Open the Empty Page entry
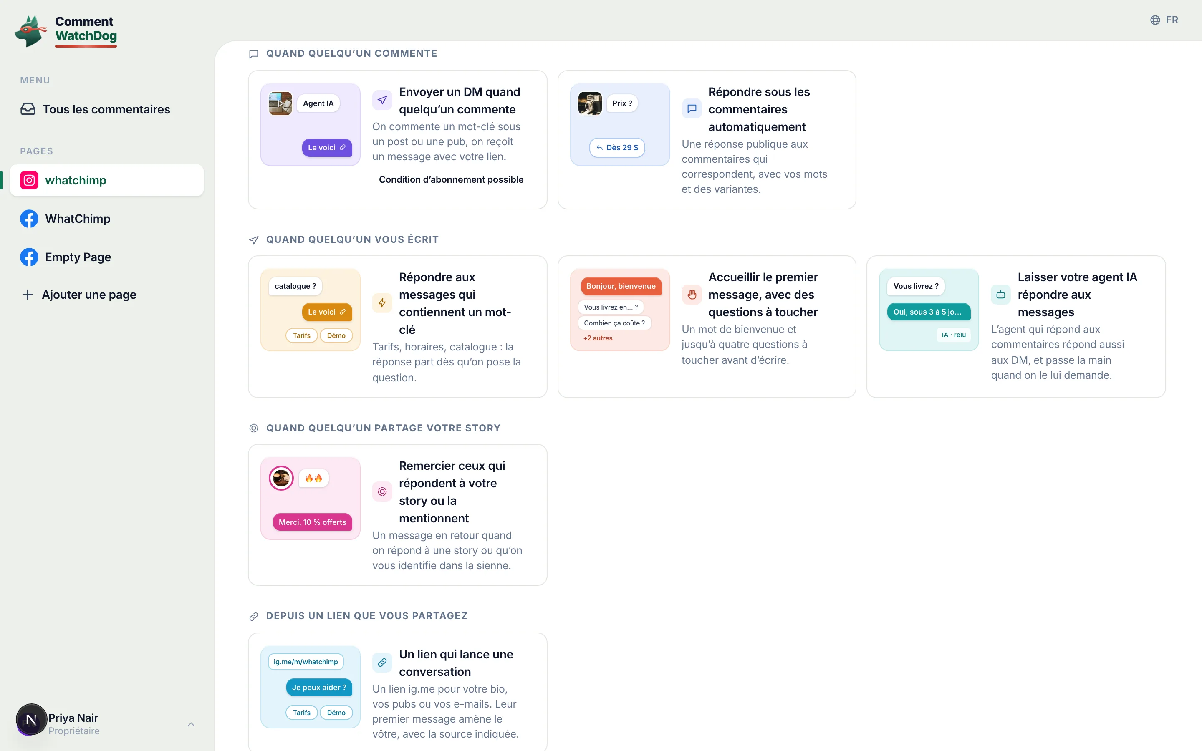The height and width of the screenshot is (751, 1202). click(107, 257)
